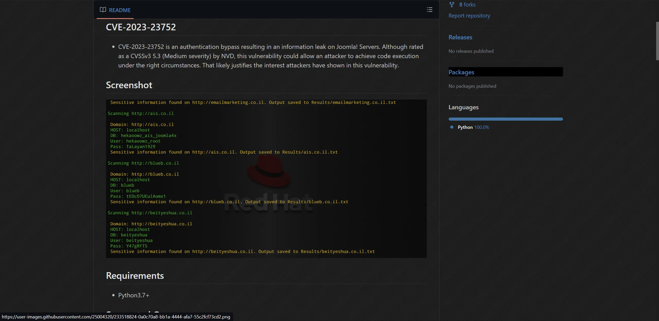Open the Packages heading link
The width and height of the screenshot is (659, 321).
(461, 72)
